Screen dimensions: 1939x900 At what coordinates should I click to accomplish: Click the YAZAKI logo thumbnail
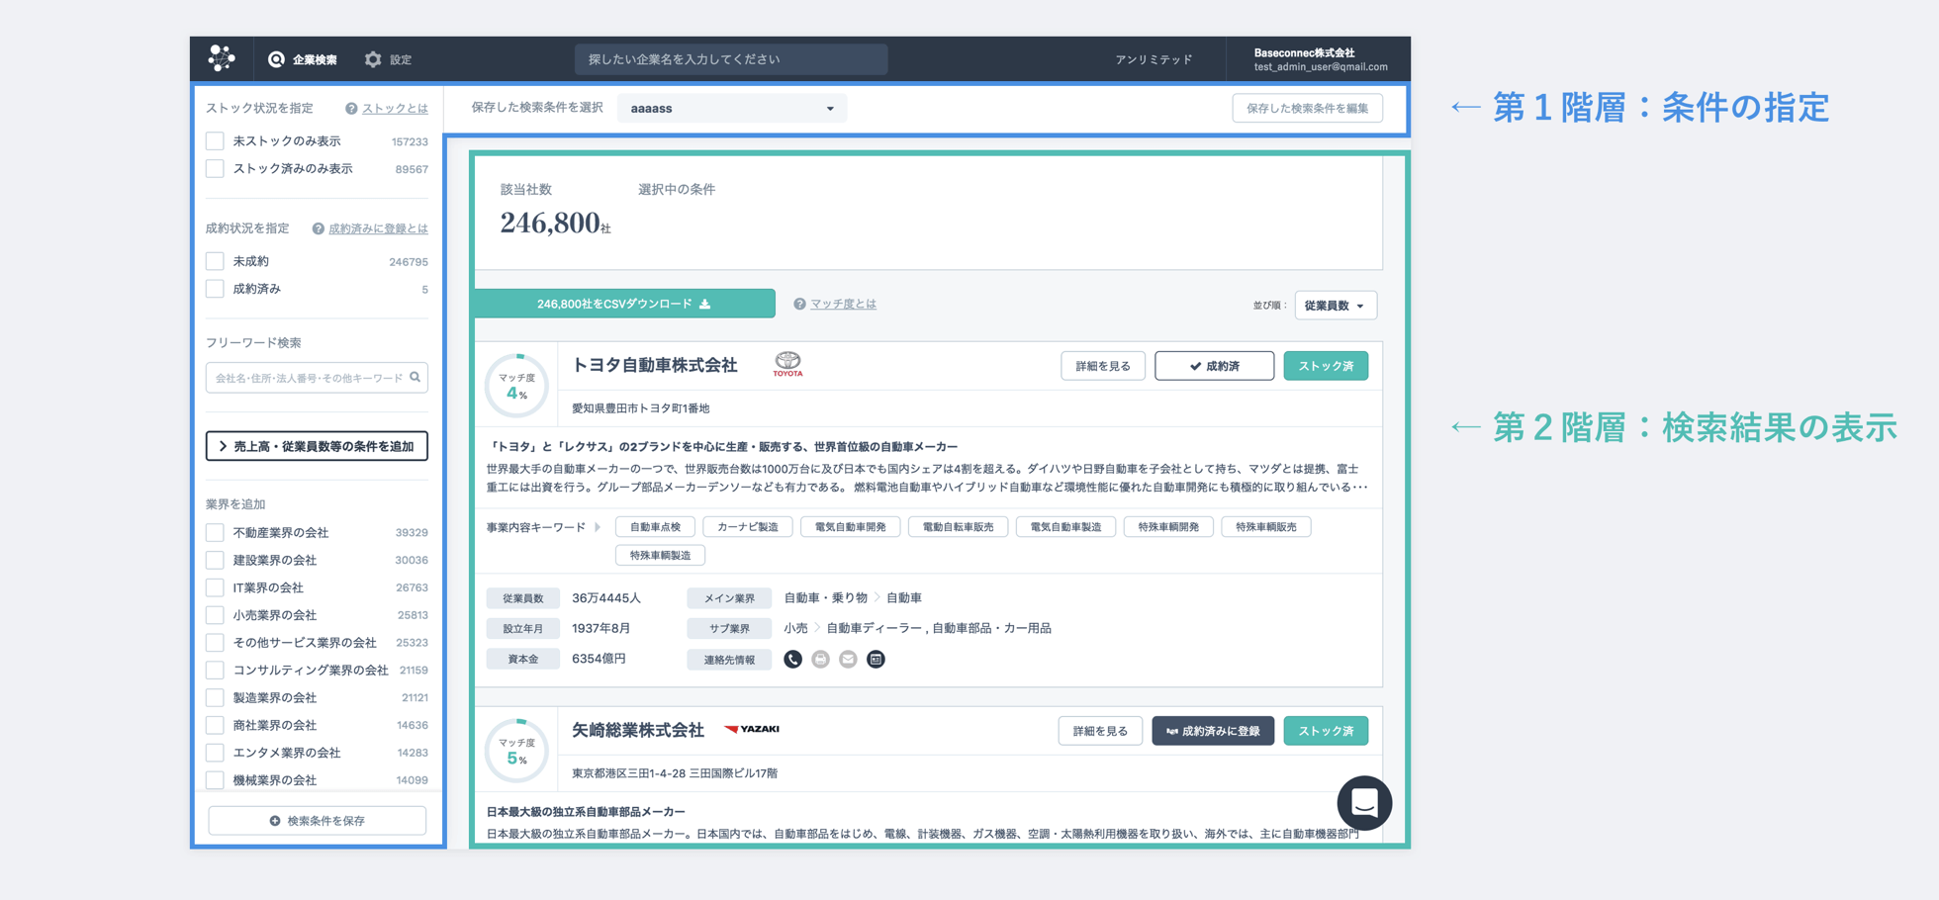click(752, 729)
